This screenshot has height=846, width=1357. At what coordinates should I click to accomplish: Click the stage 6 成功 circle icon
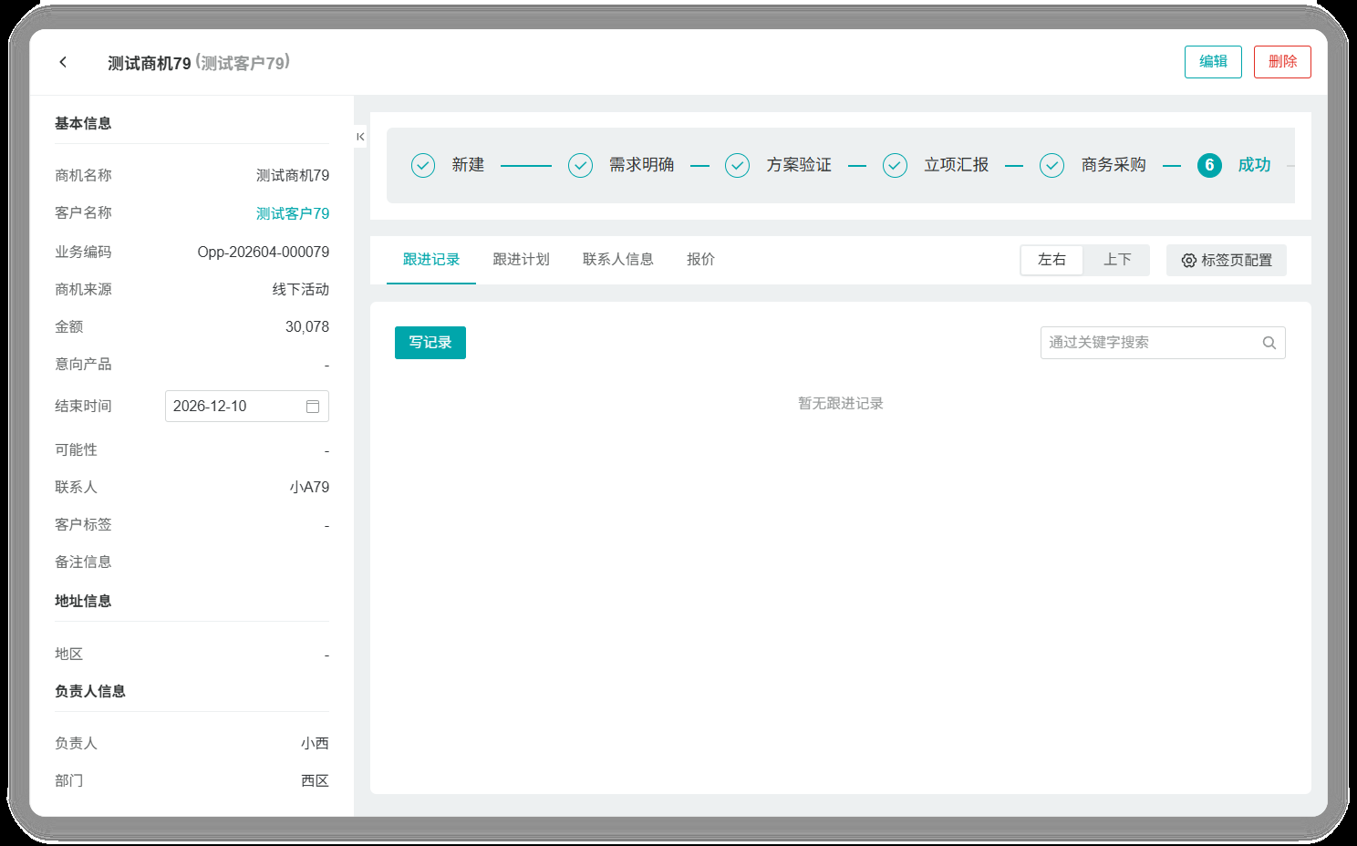[x=1209, y=165]
